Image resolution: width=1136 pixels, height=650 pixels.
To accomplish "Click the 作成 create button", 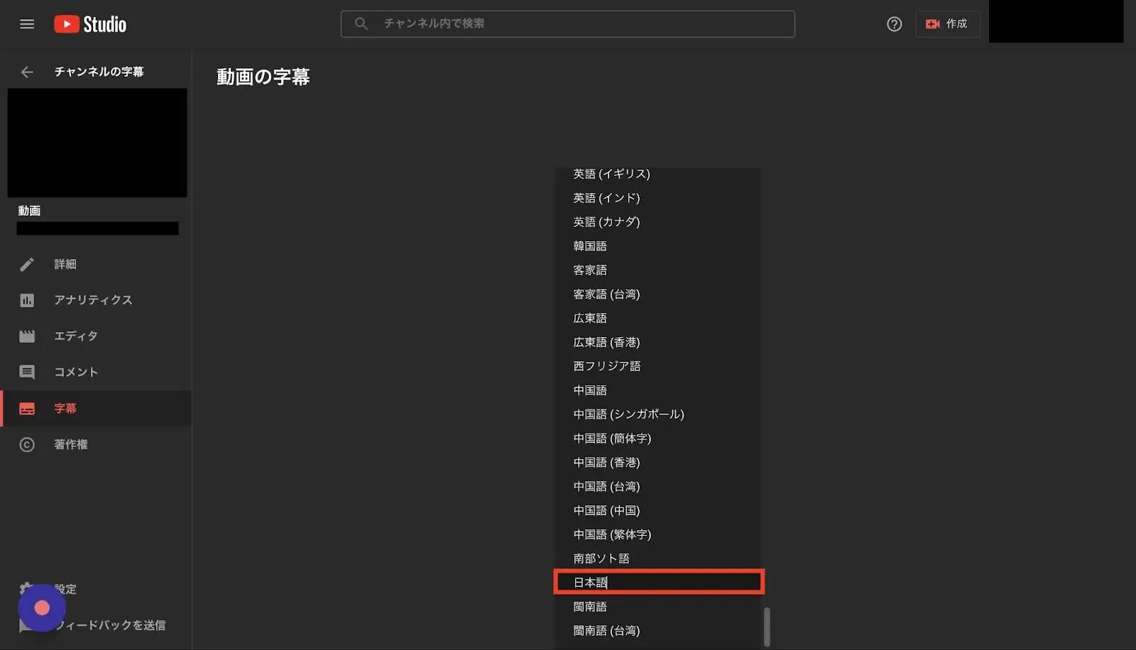I will pyautogui.click(x=947, y=24).
